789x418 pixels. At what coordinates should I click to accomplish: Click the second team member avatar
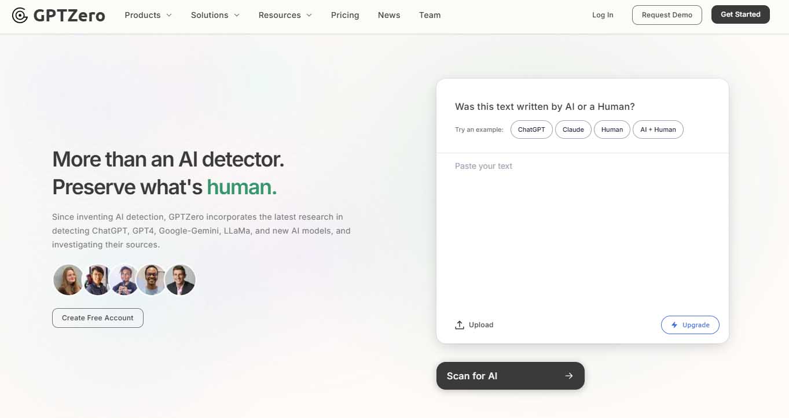coord(97,280)
